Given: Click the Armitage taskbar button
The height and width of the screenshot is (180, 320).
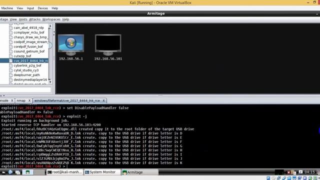Looking at the screenshot, I should (x=140, y=172).
